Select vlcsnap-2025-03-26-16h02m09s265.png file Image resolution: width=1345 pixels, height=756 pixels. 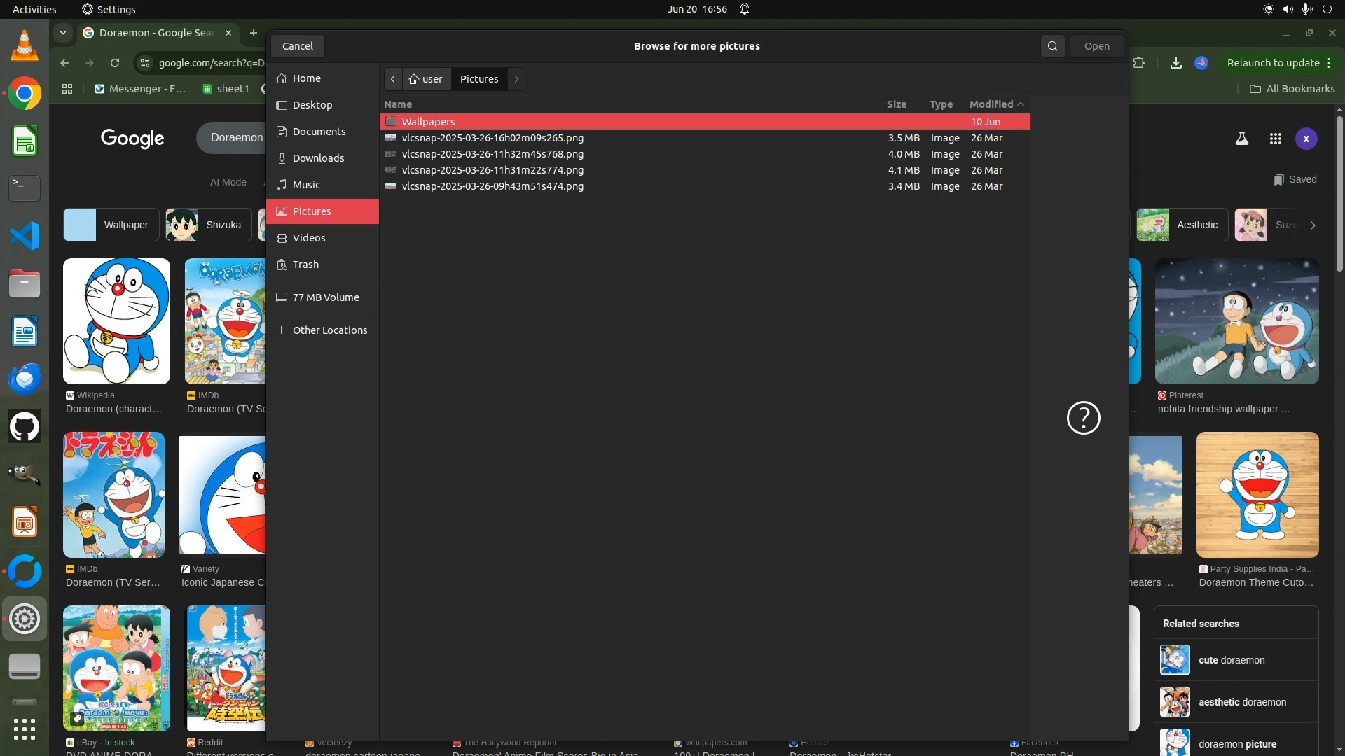click(x=492, y=138)
